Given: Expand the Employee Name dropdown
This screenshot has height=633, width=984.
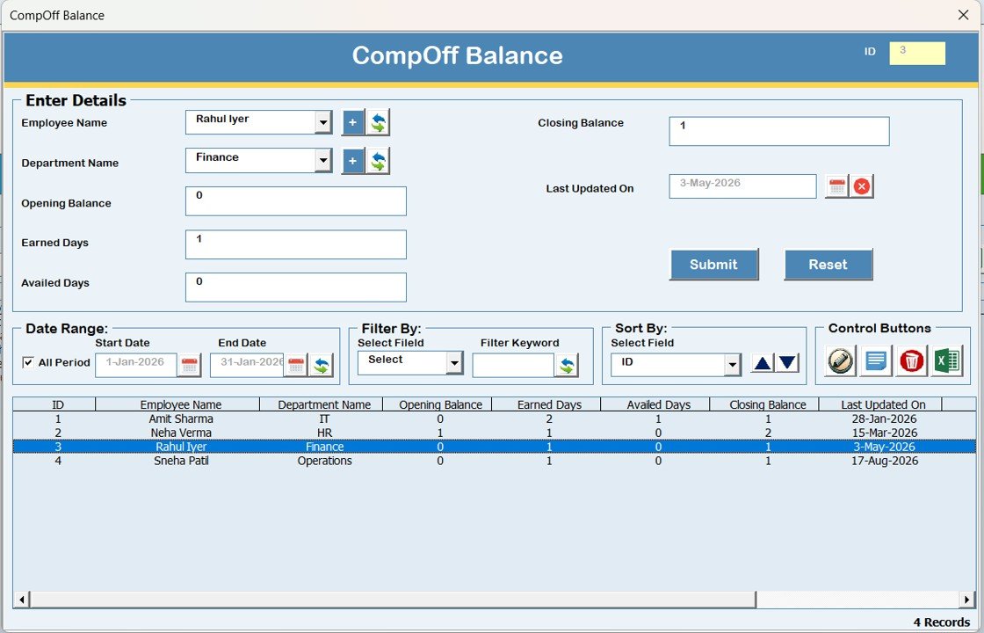Looking at the screenshot, I should pos(322,123).
